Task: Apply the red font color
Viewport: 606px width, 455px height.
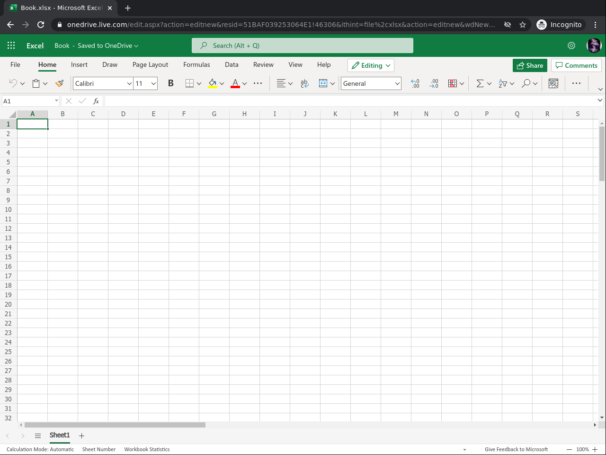Action: click(x=235, y=83)
